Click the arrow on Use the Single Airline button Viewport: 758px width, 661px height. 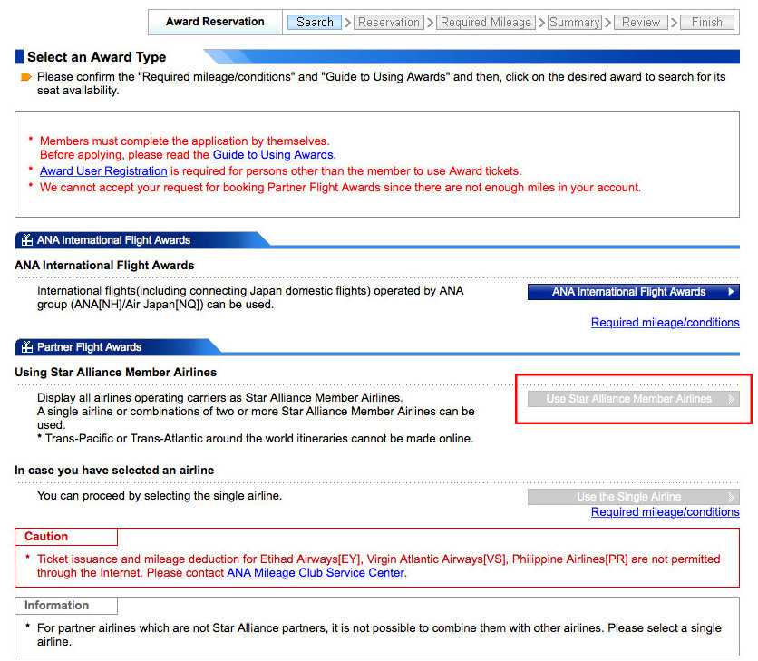(731, 497)
